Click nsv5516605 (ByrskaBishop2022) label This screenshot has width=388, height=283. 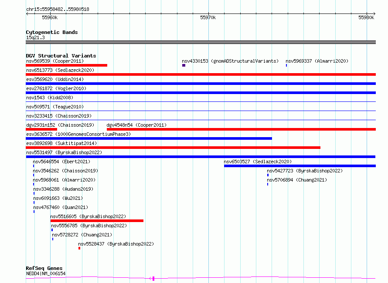pyautogui.click(x=88, y=216)
